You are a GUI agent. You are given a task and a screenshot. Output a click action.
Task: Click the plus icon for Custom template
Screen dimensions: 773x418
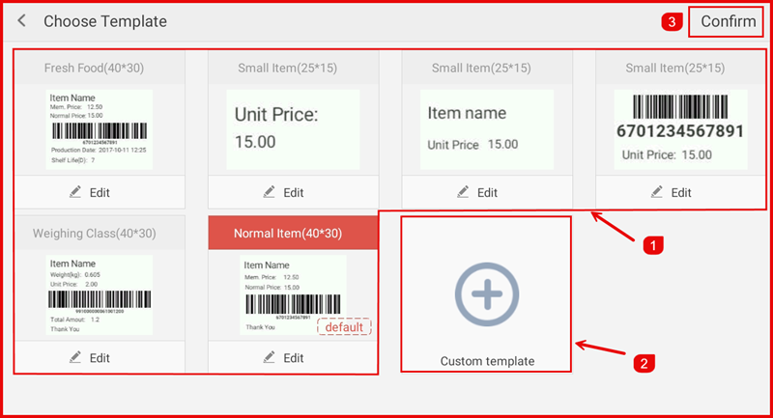click(487, 291)
